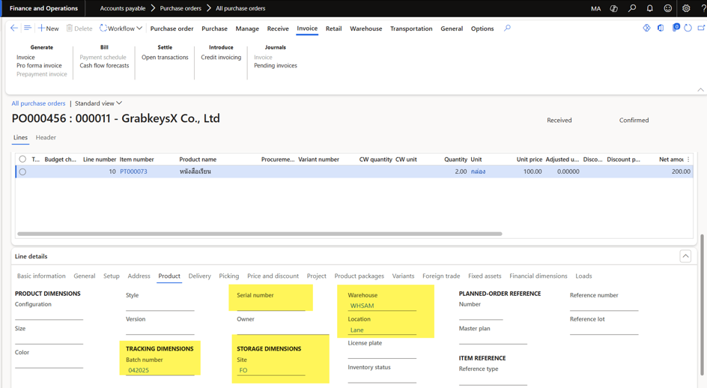The height and width of the screenshot is (388, 707).
Task: Open the Warehouse ribbon tab
Action: click(x=366, y=28)
